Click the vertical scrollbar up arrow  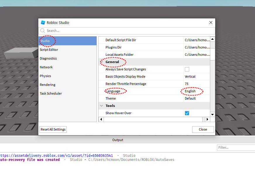(x=212, y=39)
